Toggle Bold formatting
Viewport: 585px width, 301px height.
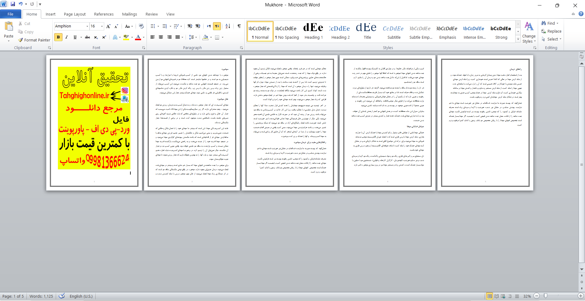(58, 37)
